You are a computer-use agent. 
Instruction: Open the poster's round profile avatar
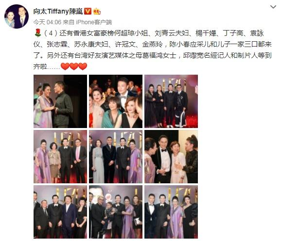(x=17, y=16)
